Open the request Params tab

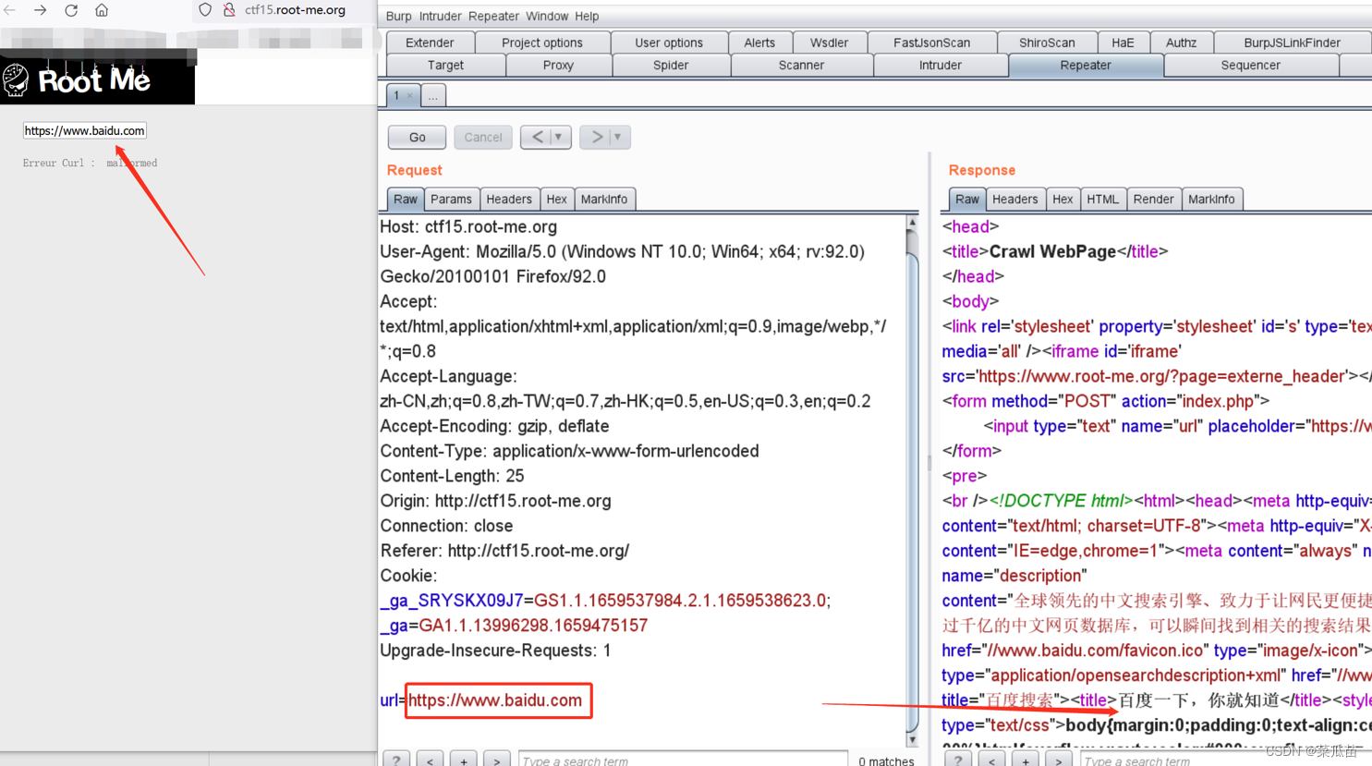(451, 199)
